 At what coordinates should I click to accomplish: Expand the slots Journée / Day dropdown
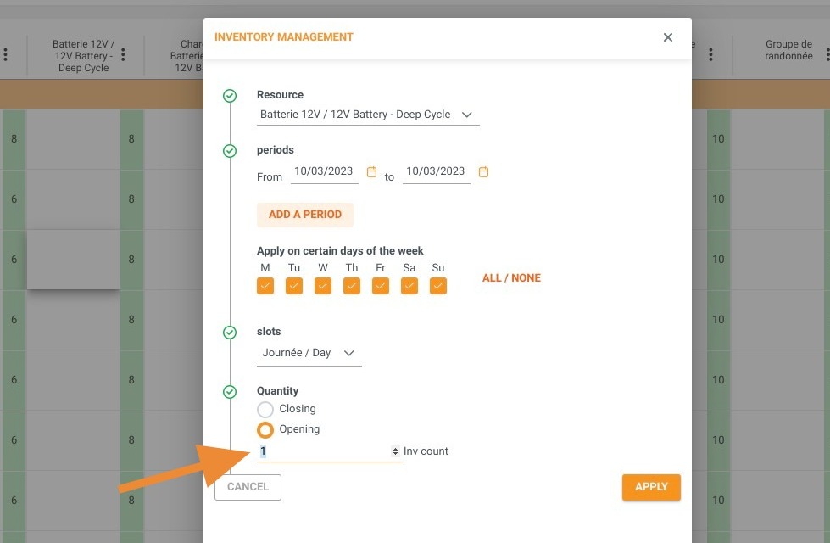309,353
